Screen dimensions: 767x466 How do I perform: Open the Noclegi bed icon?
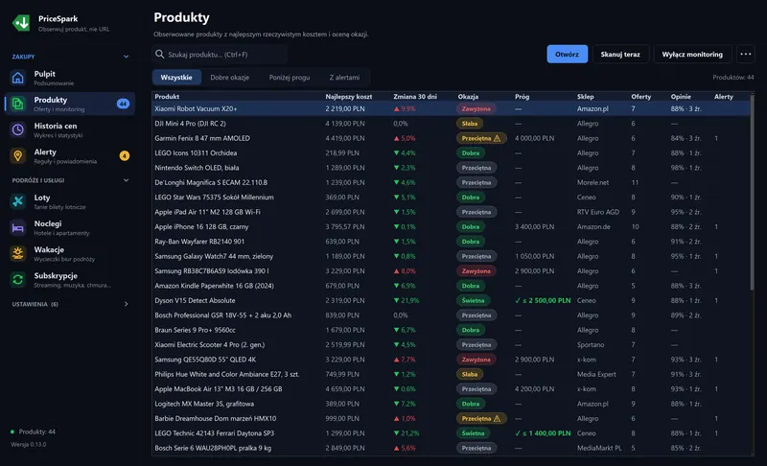[17, 227]
